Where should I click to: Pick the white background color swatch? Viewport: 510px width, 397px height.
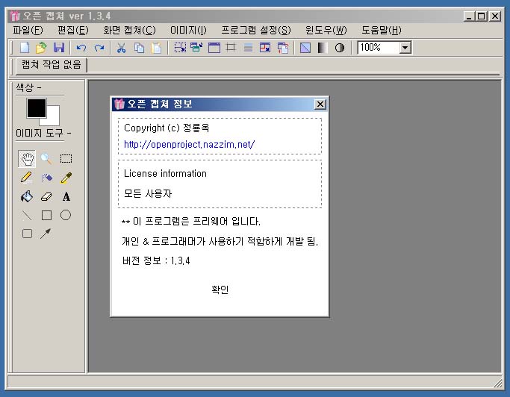[x=53, y=119]
